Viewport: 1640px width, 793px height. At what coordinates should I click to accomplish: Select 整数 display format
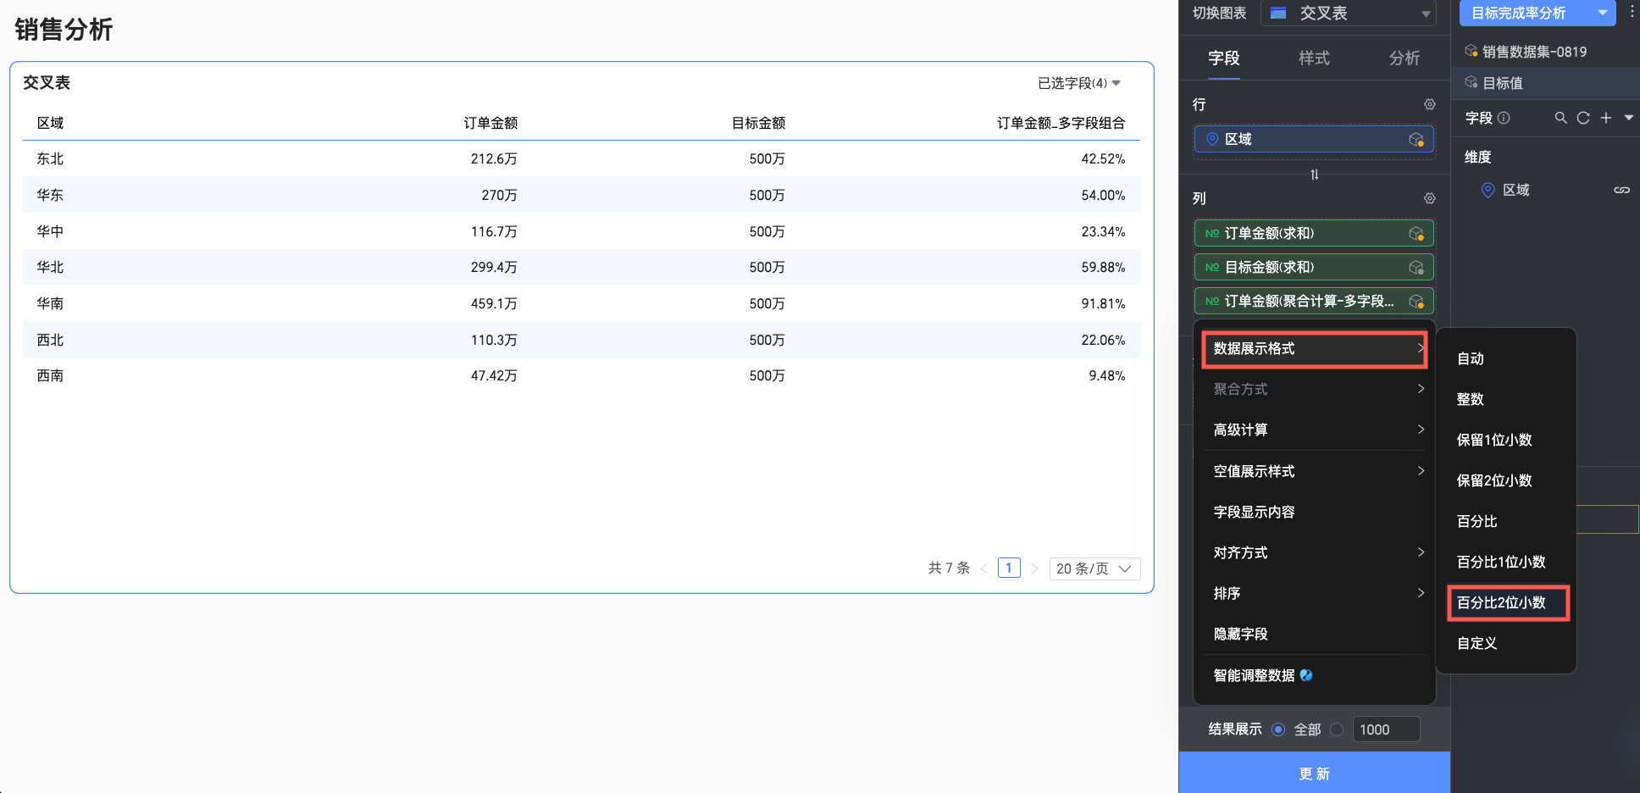point(1506,399)
